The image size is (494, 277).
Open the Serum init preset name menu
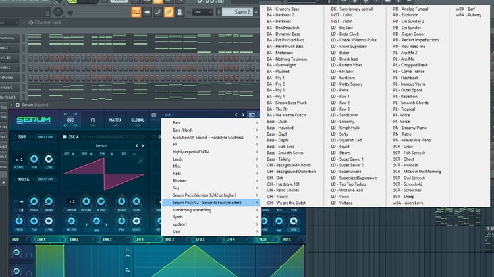(168, 115)
